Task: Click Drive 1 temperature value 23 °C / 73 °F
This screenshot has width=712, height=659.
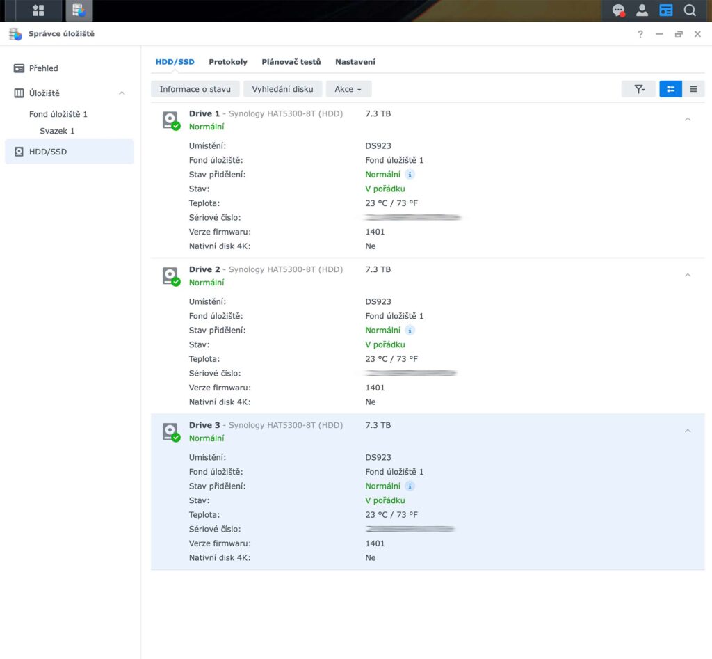Action: (391, 203)
